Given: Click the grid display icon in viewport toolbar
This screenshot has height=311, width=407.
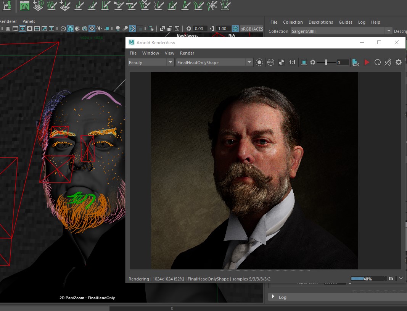Looking at the screenshot, I should click(8, 28).
